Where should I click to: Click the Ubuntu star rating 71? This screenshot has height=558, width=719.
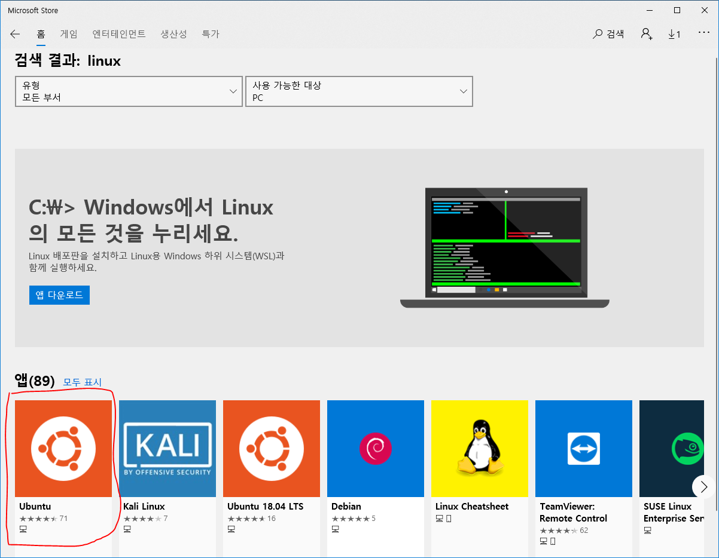coord(43,519)
